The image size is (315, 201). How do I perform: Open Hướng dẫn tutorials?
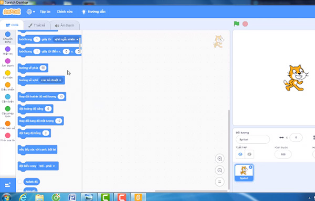pyautogui.click(x=93, y=12)
